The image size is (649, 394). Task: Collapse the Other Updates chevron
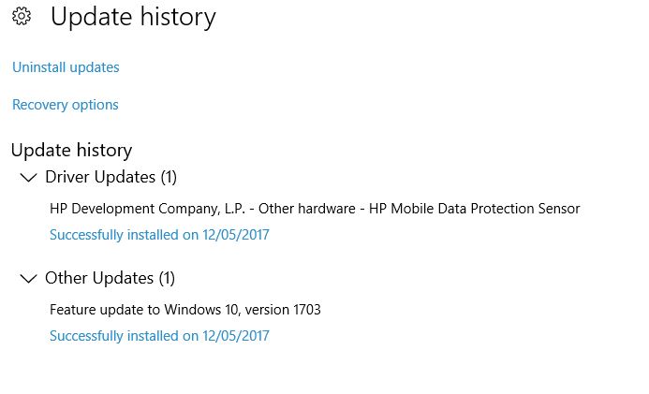point(28,278)
